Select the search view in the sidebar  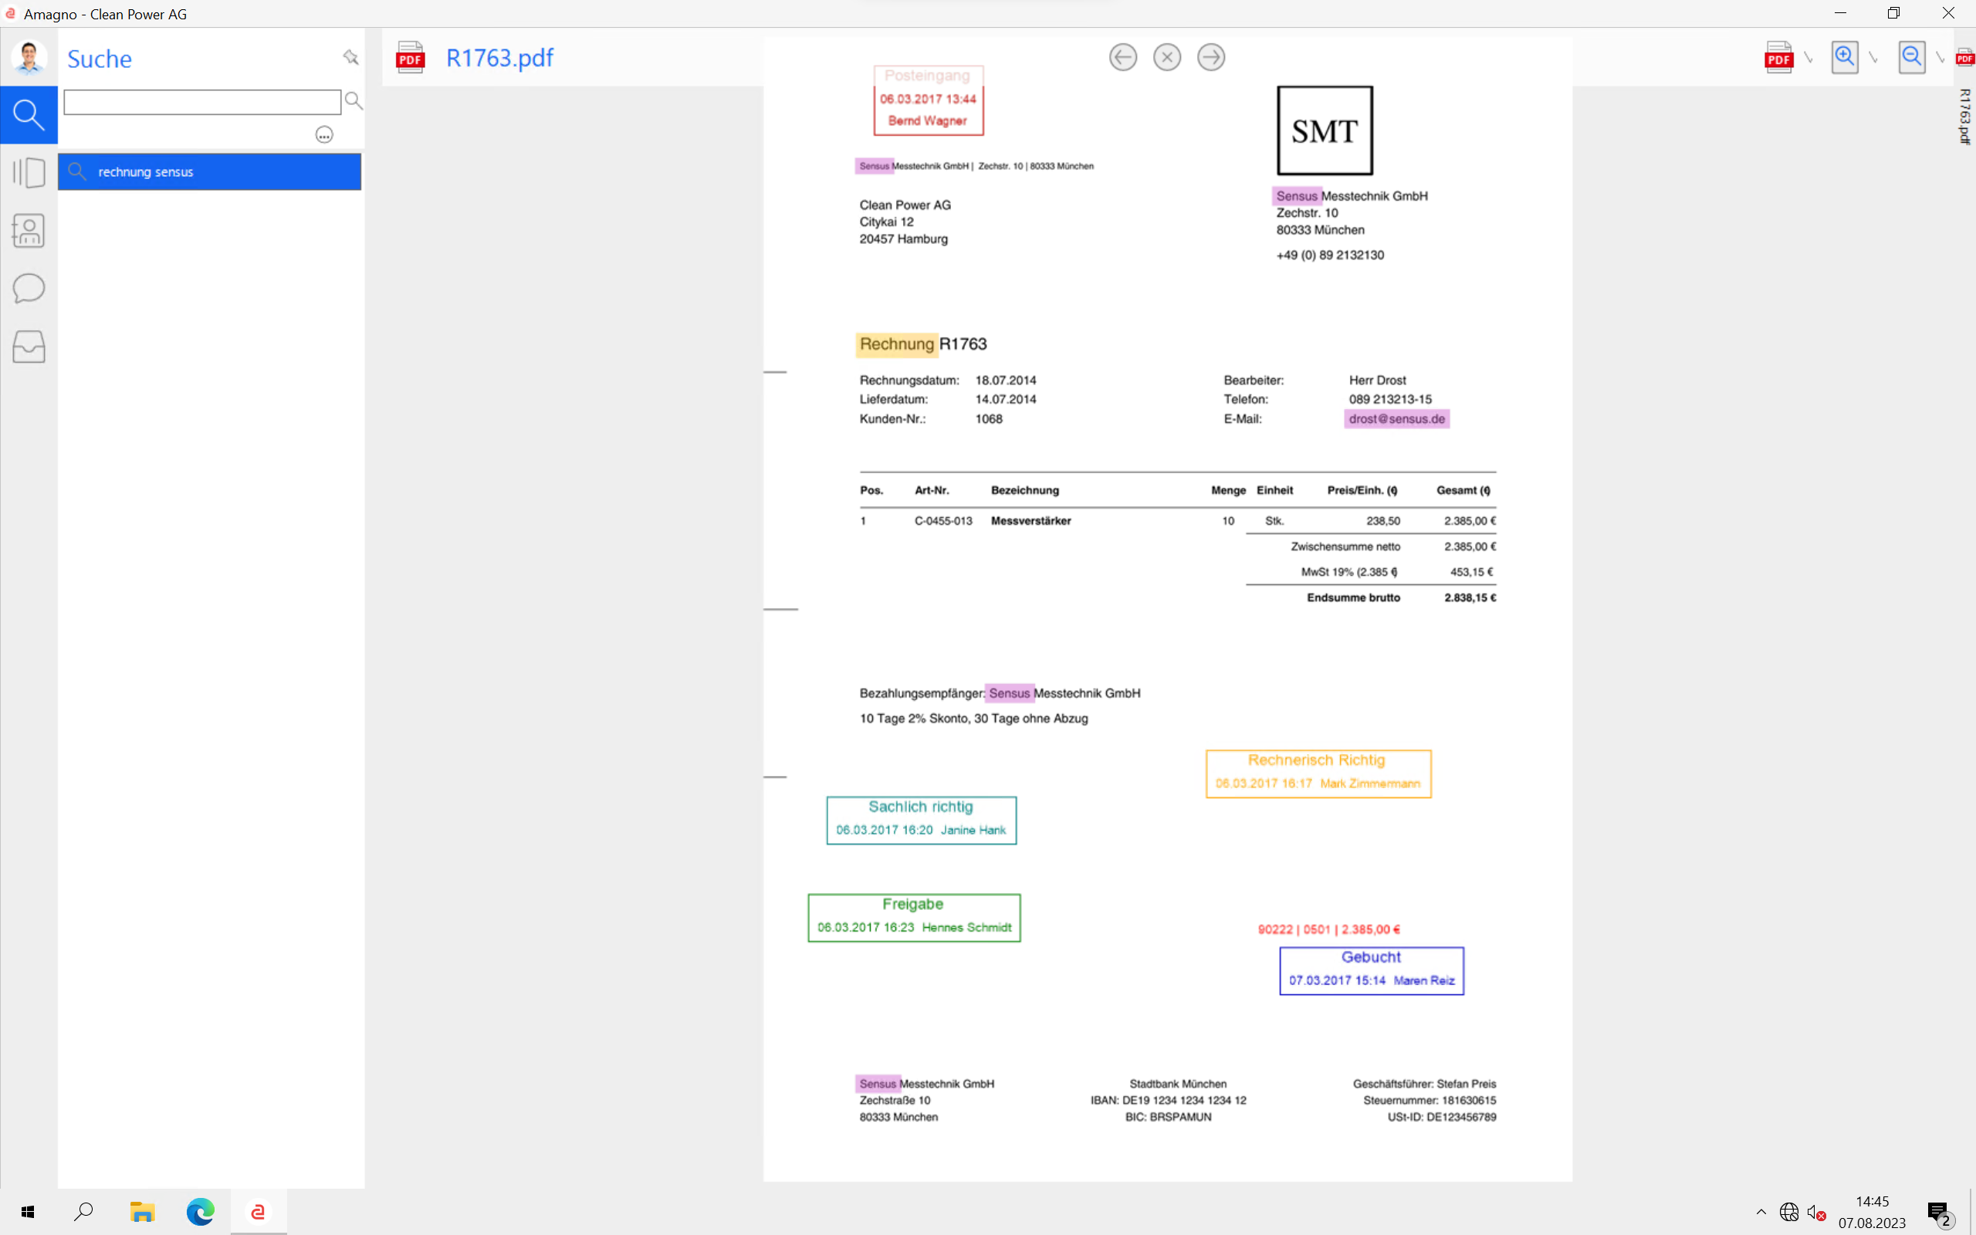tap(29, 114)
